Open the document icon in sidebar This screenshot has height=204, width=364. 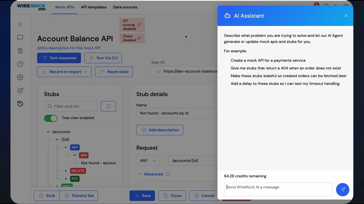pos(20,51)
